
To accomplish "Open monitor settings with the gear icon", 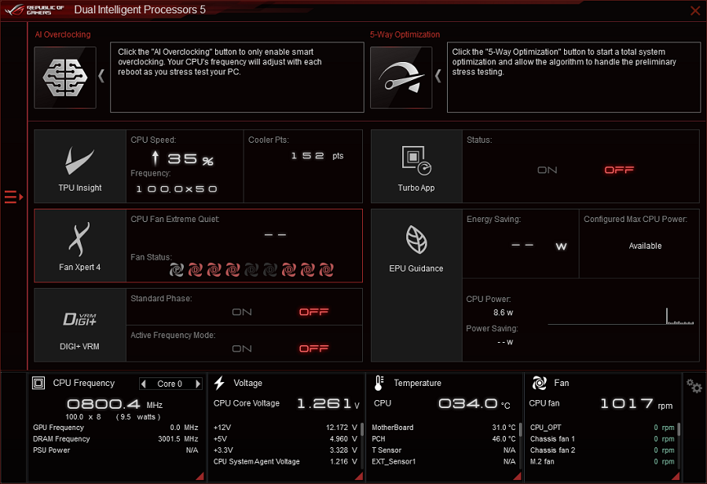I will coord(694,386).
